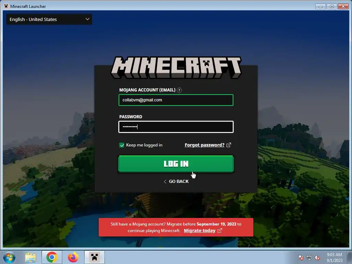
Task: Select the Minecraft Launcher taskbar button
Action: coord(95,257)
